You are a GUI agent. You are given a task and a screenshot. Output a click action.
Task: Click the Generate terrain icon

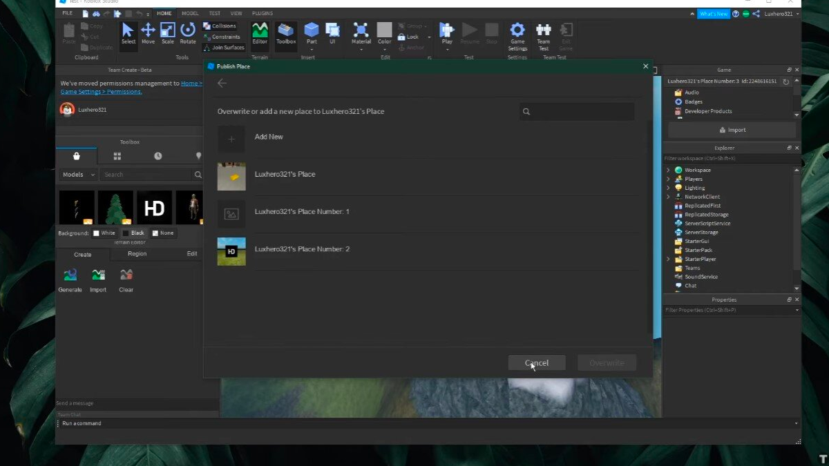(x=70, y=275)
